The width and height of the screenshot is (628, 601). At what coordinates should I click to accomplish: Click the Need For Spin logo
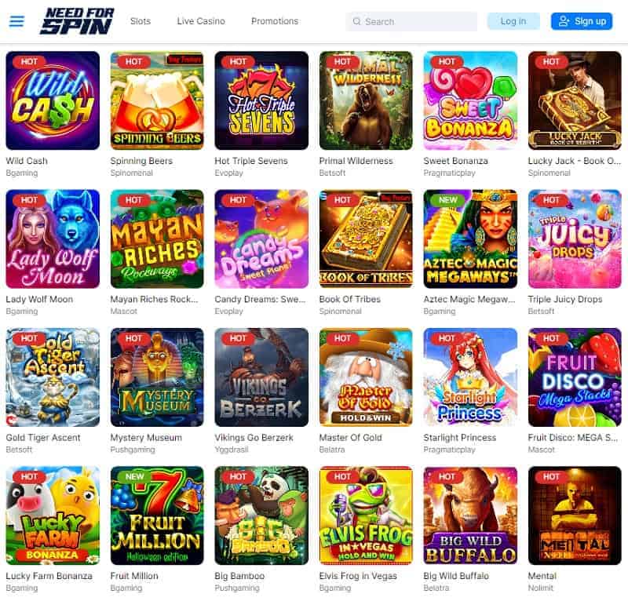(77, 21)
